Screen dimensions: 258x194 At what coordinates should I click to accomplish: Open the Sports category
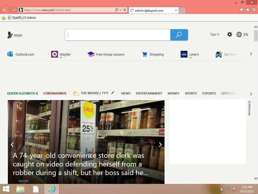191,93
